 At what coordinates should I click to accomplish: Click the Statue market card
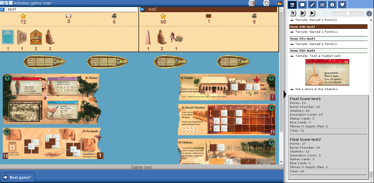62,86
